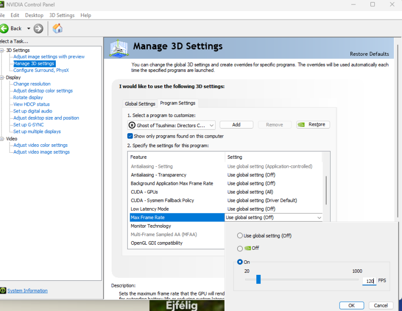
Task: Click the Cancel button
Action: click(x=381, y=305)
